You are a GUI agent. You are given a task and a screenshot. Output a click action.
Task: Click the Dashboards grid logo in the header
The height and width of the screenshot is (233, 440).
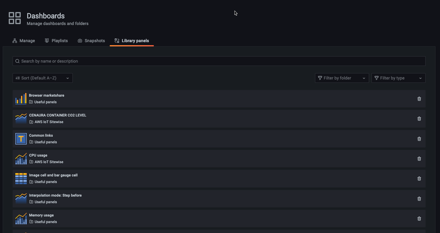[x=14, y=18]
